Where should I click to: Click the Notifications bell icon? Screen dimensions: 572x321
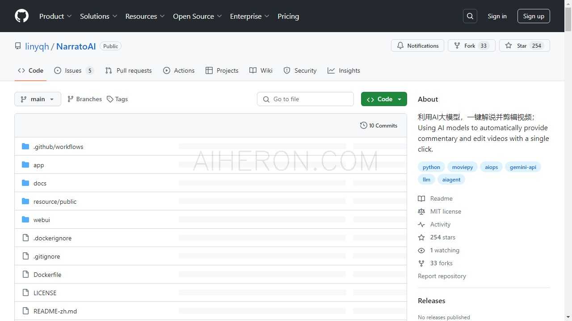[400, 45]
